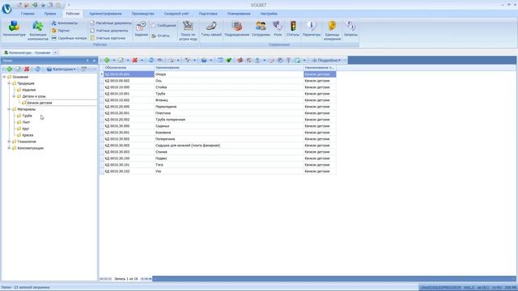Collapse the Продукция tree node
Viewport: 518px width, 291px height.
coord(9,83)
